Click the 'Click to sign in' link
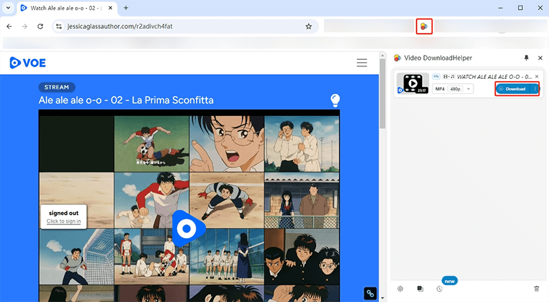Viewport: 549px width, 302px height. (x=64, y=221)
